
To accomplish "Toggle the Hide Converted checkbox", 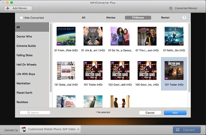I will coord(21,17).
